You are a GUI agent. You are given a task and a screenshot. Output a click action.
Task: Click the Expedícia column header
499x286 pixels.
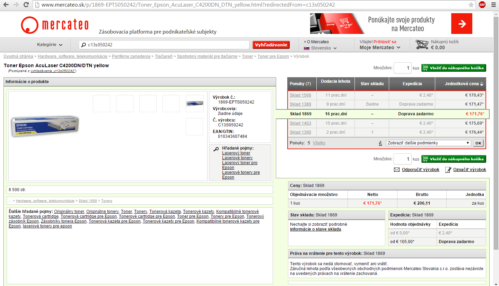pos(412,84)
